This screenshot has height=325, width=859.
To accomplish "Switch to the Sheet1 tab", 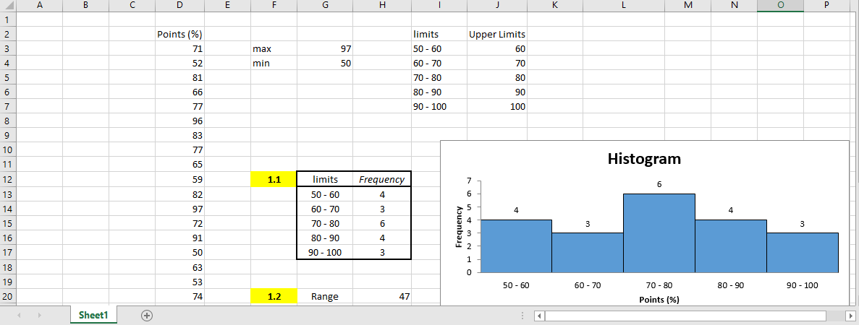I will pos(93,316).
